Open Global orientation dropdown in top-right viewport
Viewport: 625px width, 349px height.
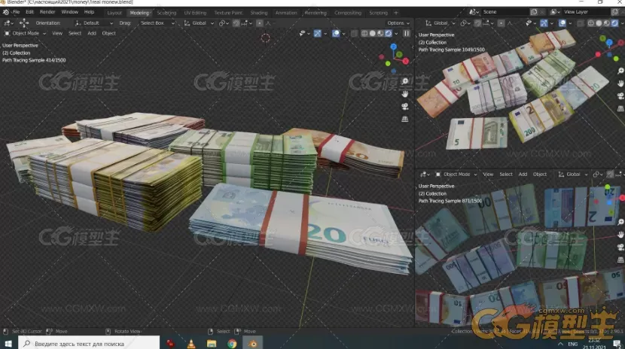tap(439, 23)
